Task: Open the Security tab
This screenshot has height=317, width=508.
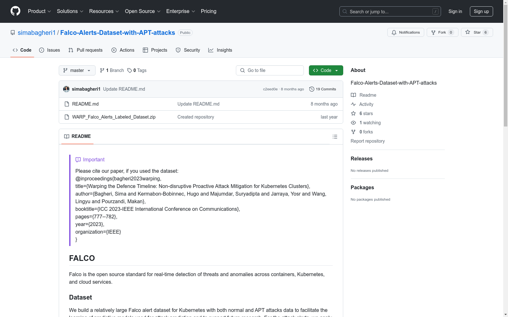Action: click(x=188, y=50)
